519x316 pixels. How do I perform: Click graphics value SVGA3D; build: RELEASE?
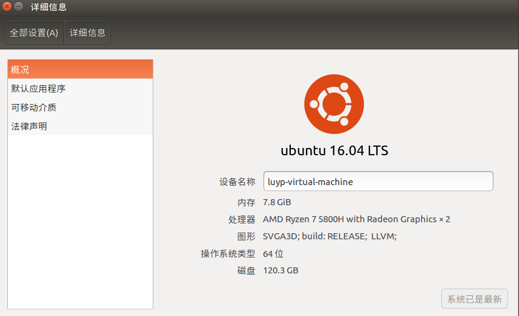[x=330, y=236]
